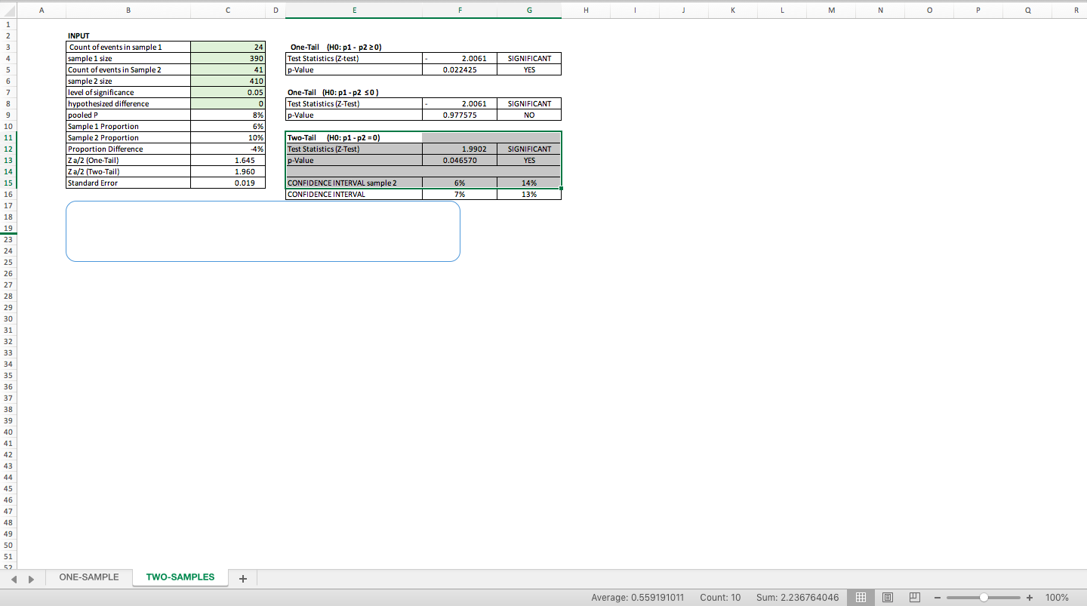Image resolution: width=1087 pixels, height=606 pixels.
Task: Select the 1.960 critical value cell
Action: (228, 171)
